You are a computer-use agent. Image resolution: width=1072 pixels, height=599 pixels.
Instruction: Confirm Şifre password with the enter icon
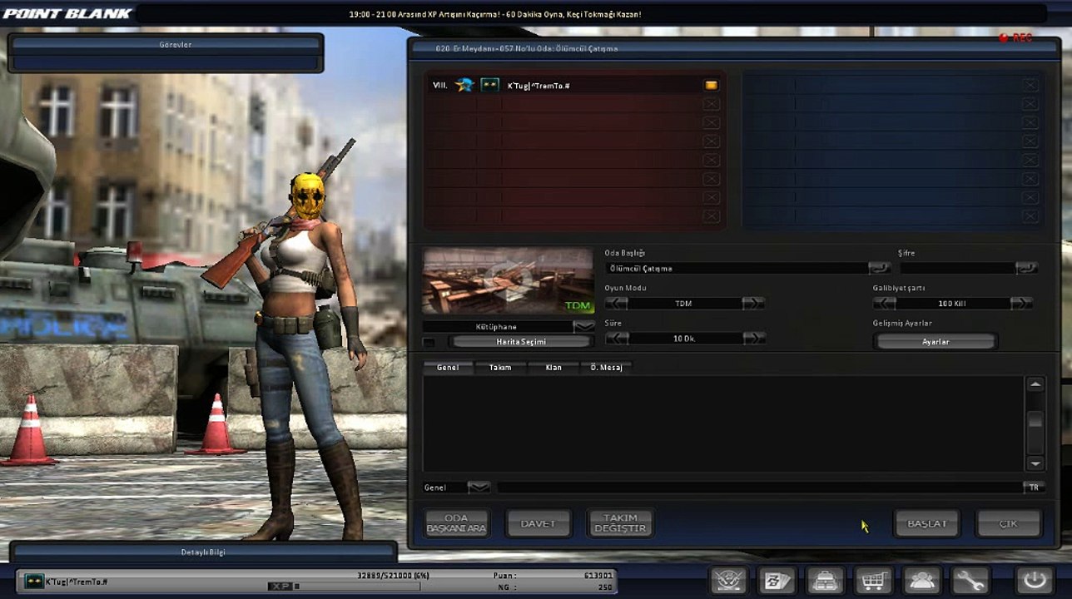1026,268
